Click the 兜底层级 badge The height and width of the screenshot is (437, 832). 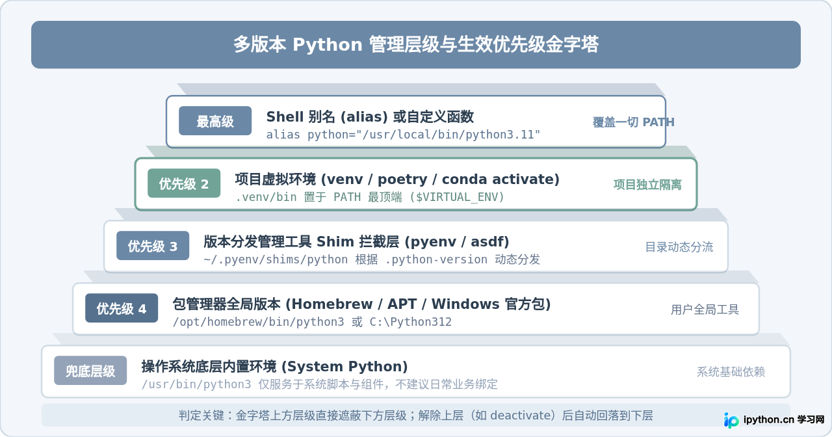click(90, 371)
